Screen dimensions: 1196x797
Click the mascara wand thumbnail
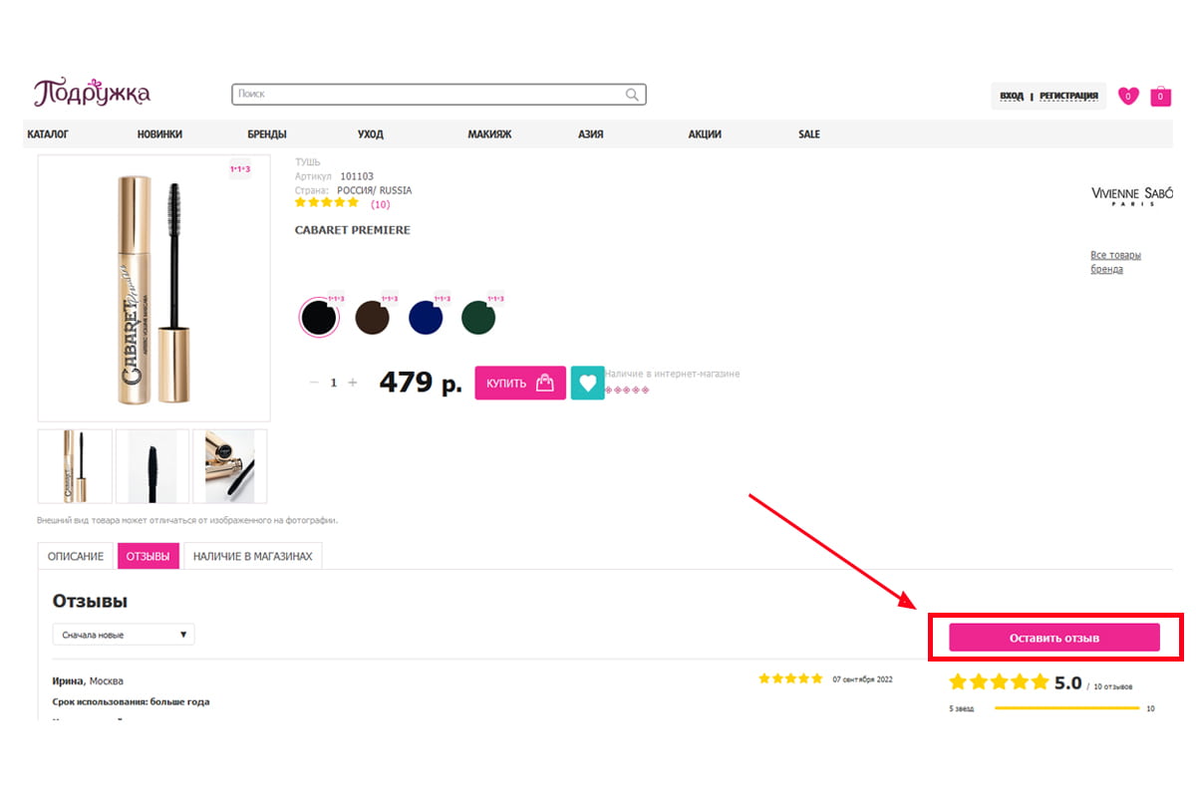[x=151, y=466]
